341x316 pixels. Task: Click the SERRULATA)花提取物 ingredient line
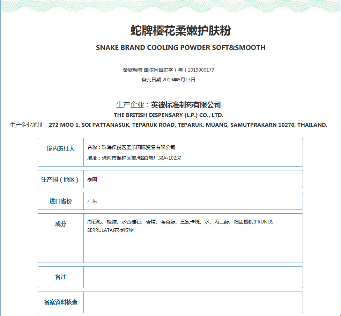(x=110, y=230)
